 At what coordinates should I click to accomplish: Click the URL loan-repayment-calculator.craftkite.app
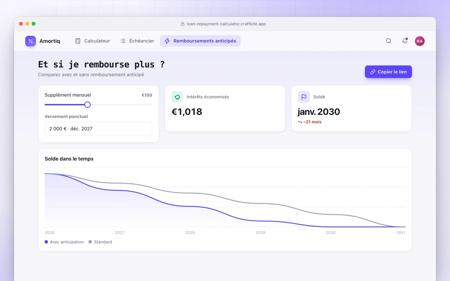pos(226,24)
